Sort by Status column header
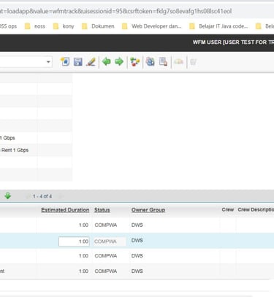The width and height of the screenshot is (274, 297). (102, 210)
